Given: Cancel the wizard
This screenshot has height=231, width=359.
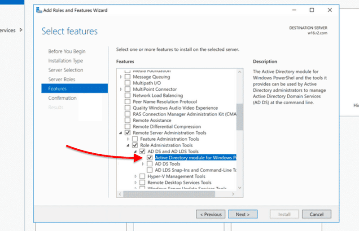Looking at the screenshot, I should [316, 214].
